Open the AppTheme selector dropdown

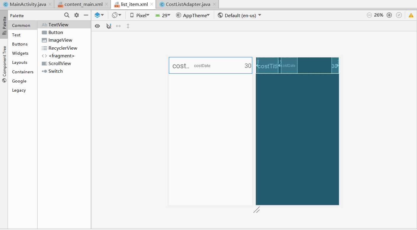193,15
